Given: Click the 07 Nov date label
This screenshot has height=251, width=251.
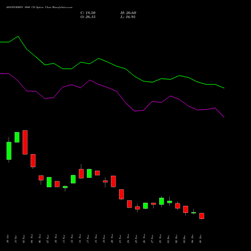Looking at the screenshot, I should point(48,239).
